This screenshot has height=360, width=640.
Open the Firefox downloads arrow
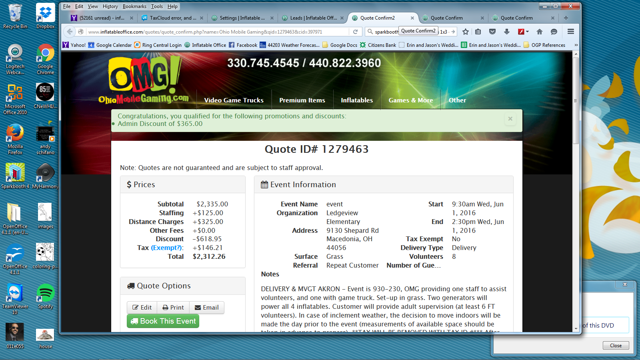point(507,32)
